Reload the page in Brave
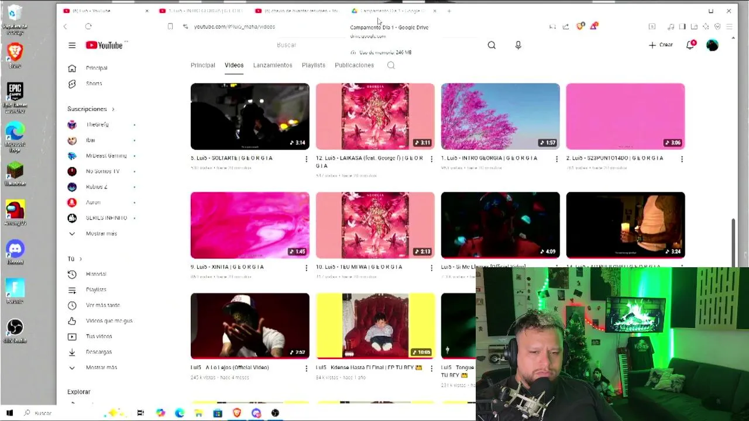The image size is (749, 421). click(88, 26)
